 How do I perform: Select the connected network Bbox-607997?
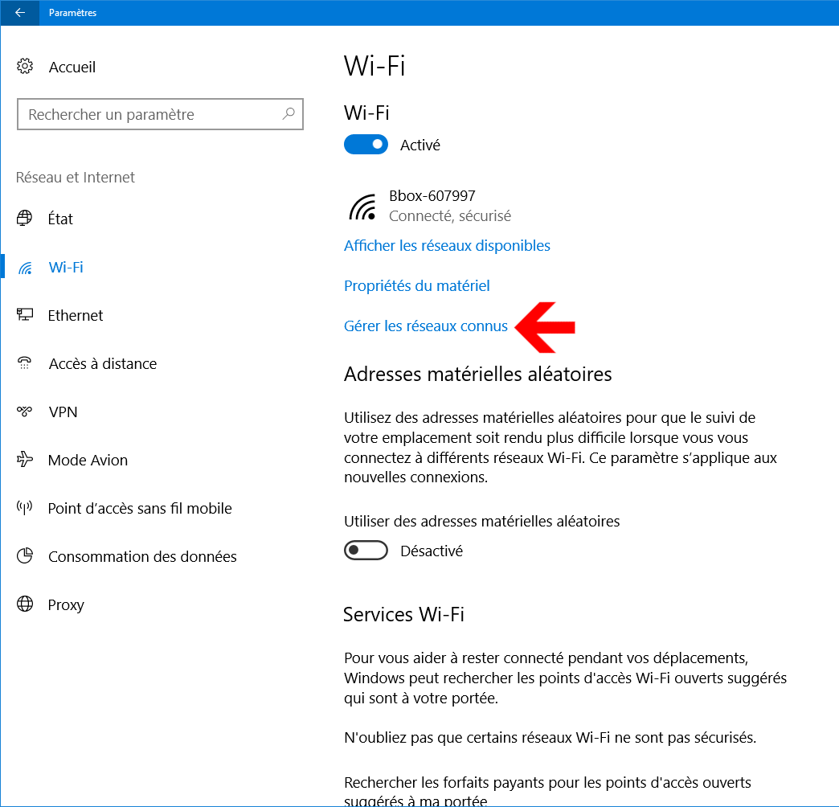(x=432, y=196)
